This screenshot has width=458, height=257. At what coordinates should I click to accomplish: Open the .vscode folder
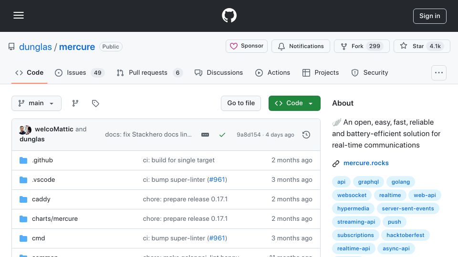[43, 180]
